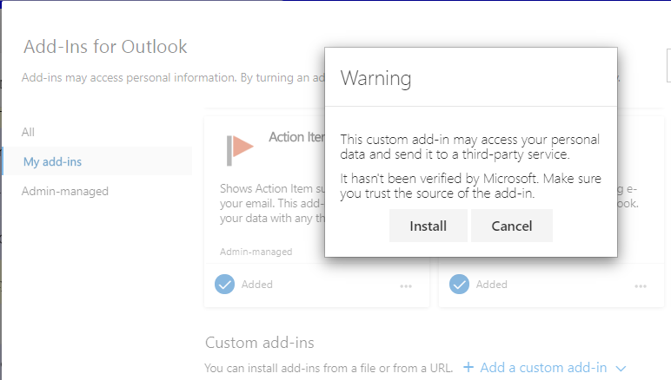Screen dimensions: 671x380
Task: Click the Add-Ins for Outlook title
Action: (x=105, y=47)
